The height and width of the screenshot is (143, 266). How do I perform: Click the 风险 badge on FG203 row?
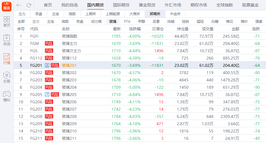(x=49, y=80)
